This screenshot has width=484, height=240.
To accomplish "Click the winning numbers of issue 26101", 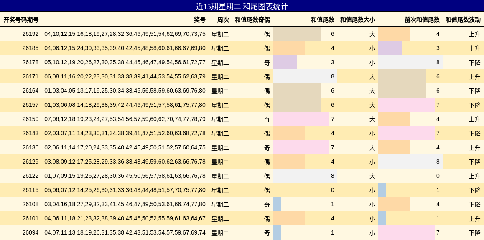I will pos(125,218).
